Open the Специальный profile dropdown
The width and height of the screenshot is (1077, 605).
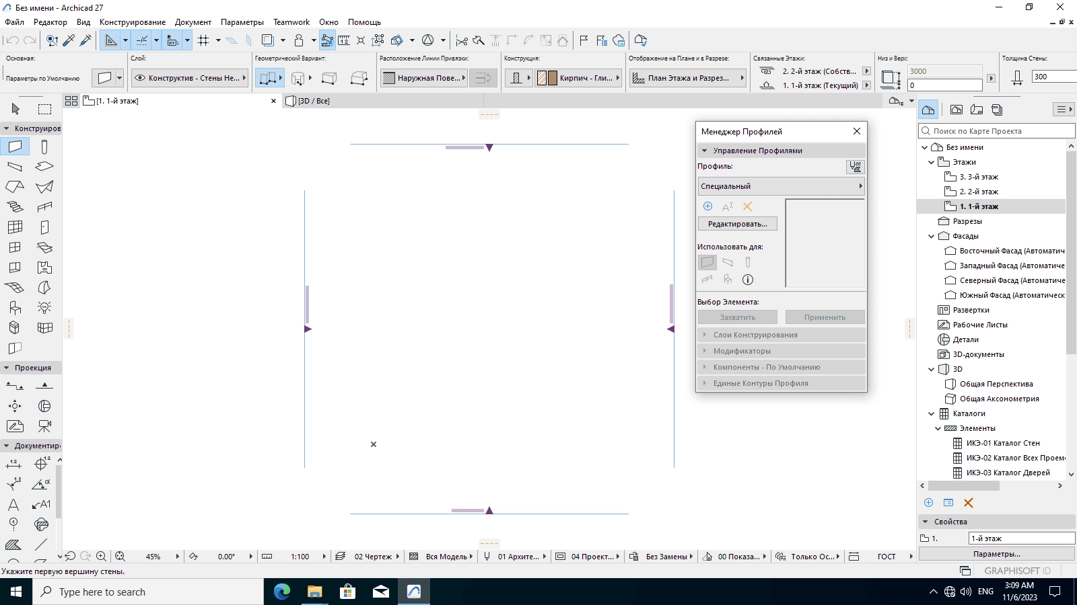coord(781,186)
